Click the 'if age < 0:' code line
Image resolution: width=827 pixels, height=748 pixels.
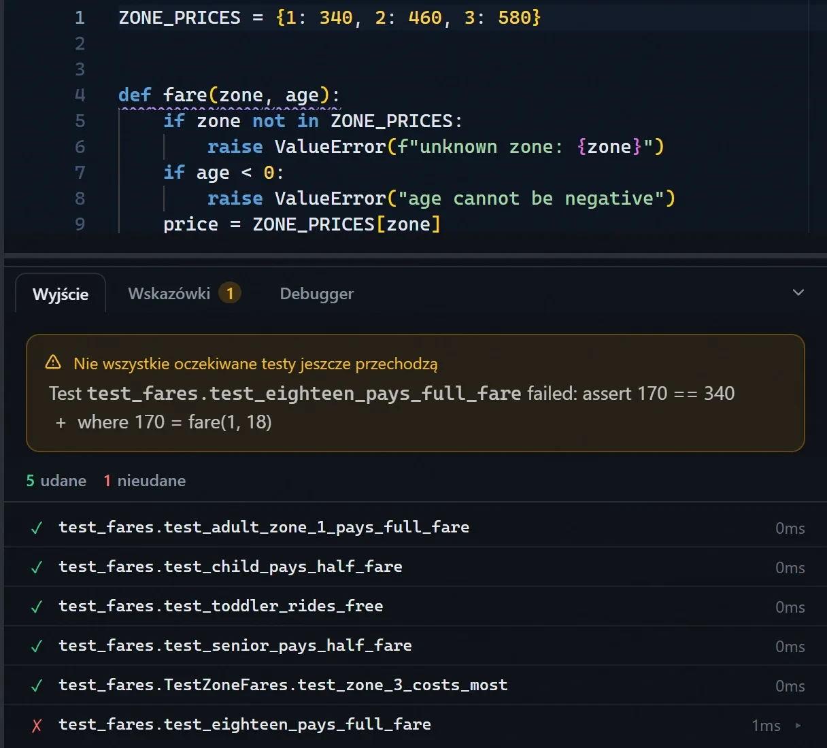point(224,173)
